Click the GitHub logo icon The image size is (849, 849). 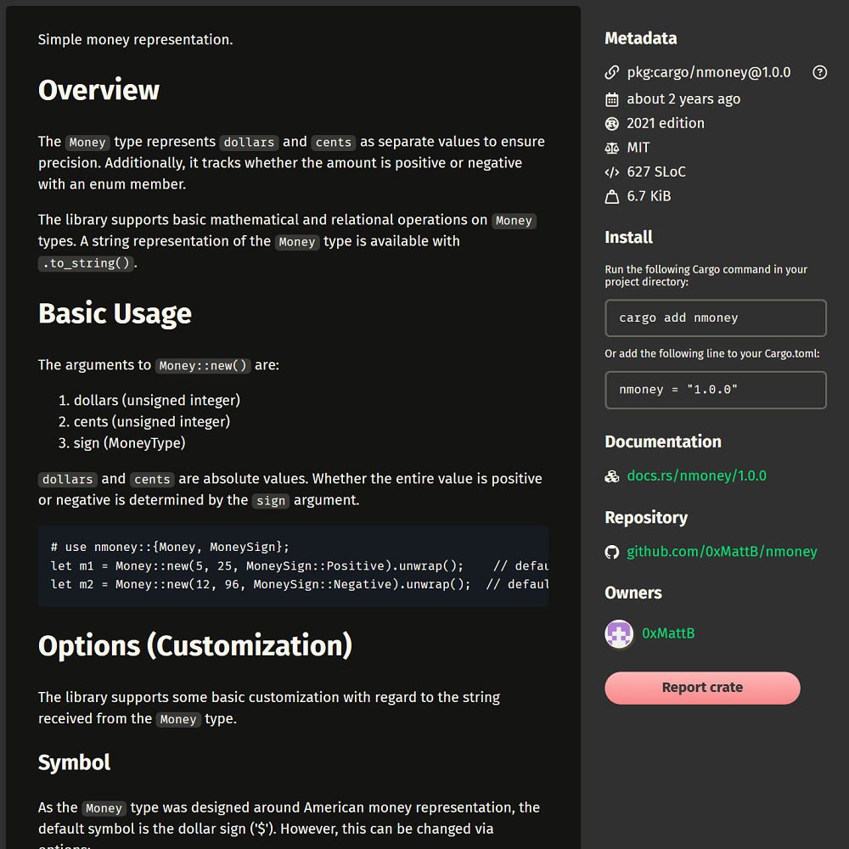click(x=612, y=552)
